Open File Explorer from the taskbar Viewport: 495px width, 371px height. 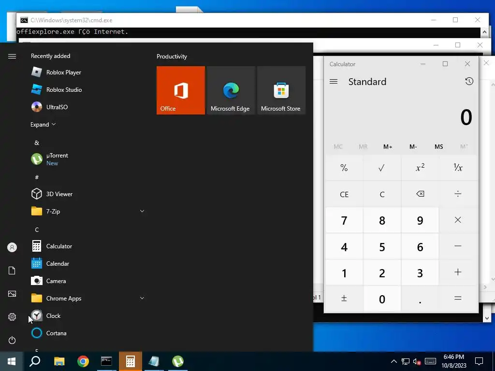[x=59, y=361]
